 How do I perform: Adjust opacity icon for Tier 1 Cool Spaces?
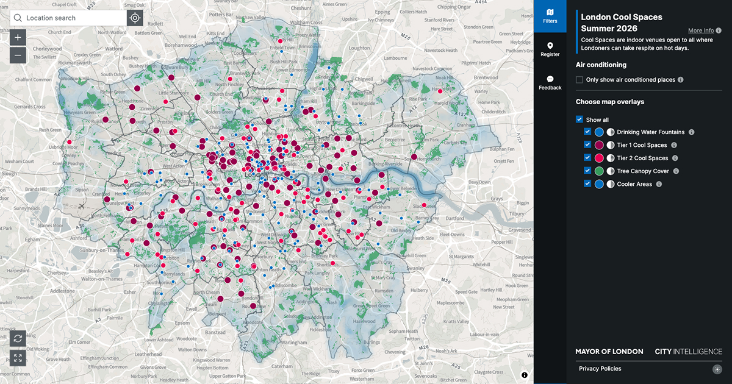tap(610, 145)
